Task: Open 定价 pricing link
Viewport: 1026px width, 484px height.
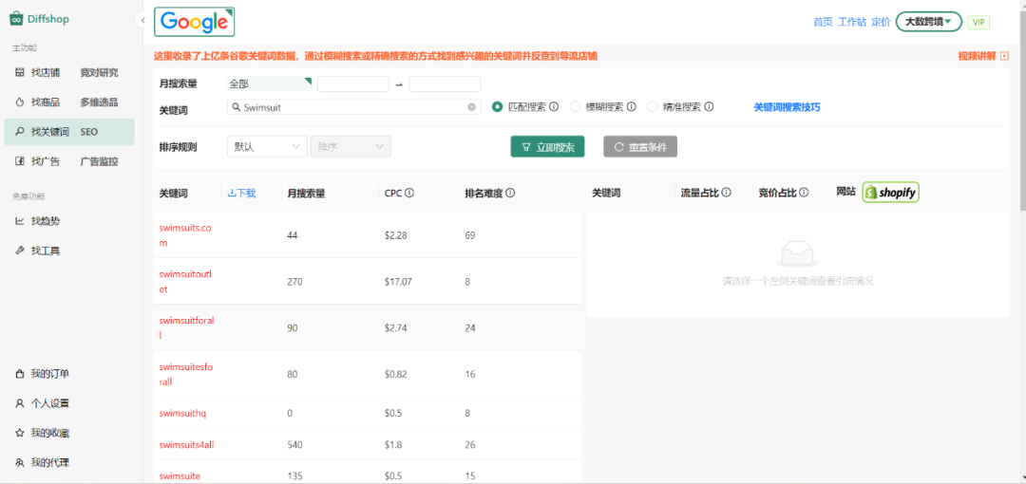Action: [x=881, y=22]
